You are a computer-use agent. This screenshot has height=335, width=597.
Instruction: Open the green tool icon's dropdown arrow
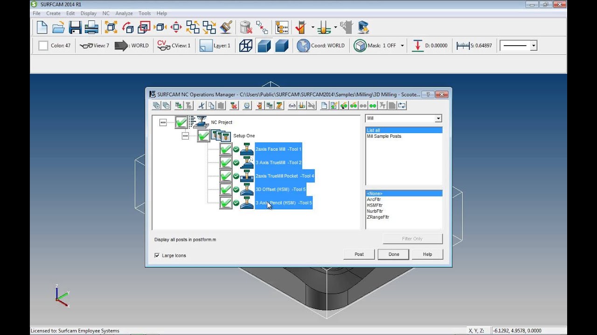(335, 27)
